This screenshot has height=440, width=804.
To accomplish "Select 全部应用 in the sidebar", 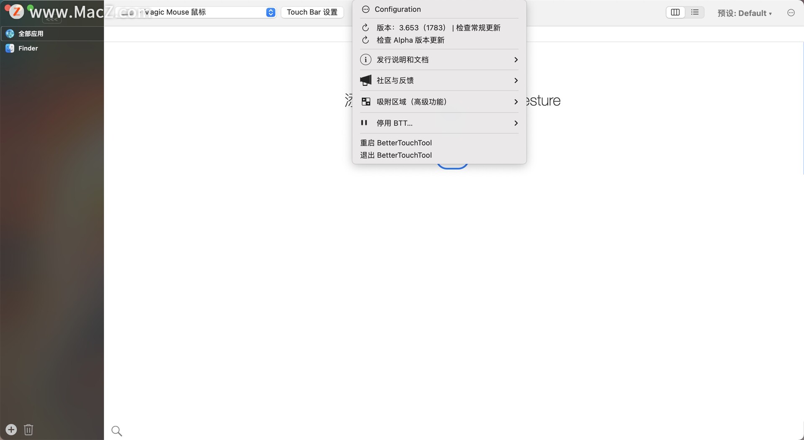I will tap(52, 33).
